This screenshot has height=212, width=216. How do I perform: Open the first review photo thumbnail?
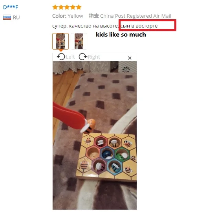tap(60, 41)
